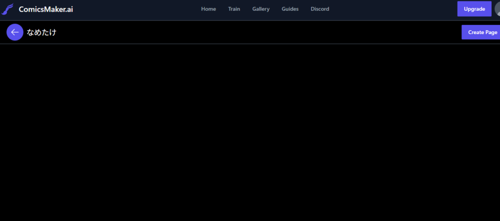500x221 pixels.
Task: Visit the Guides page
Action: 290,9
